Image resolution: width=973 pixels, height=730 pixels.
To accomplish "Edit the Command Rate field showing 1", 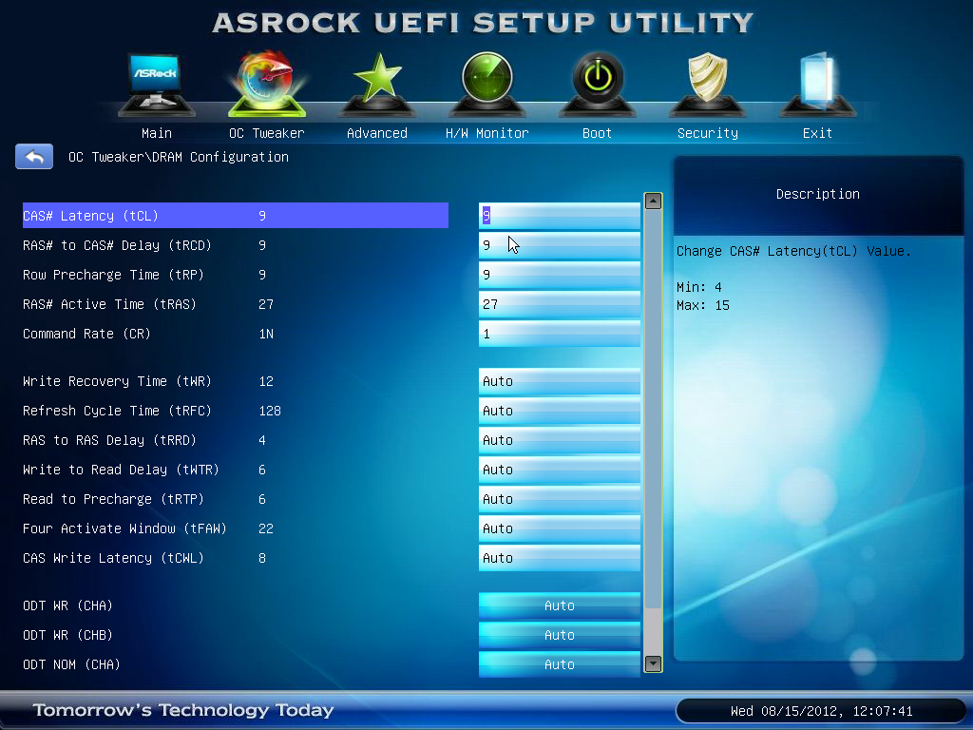I will click(560, 334).
